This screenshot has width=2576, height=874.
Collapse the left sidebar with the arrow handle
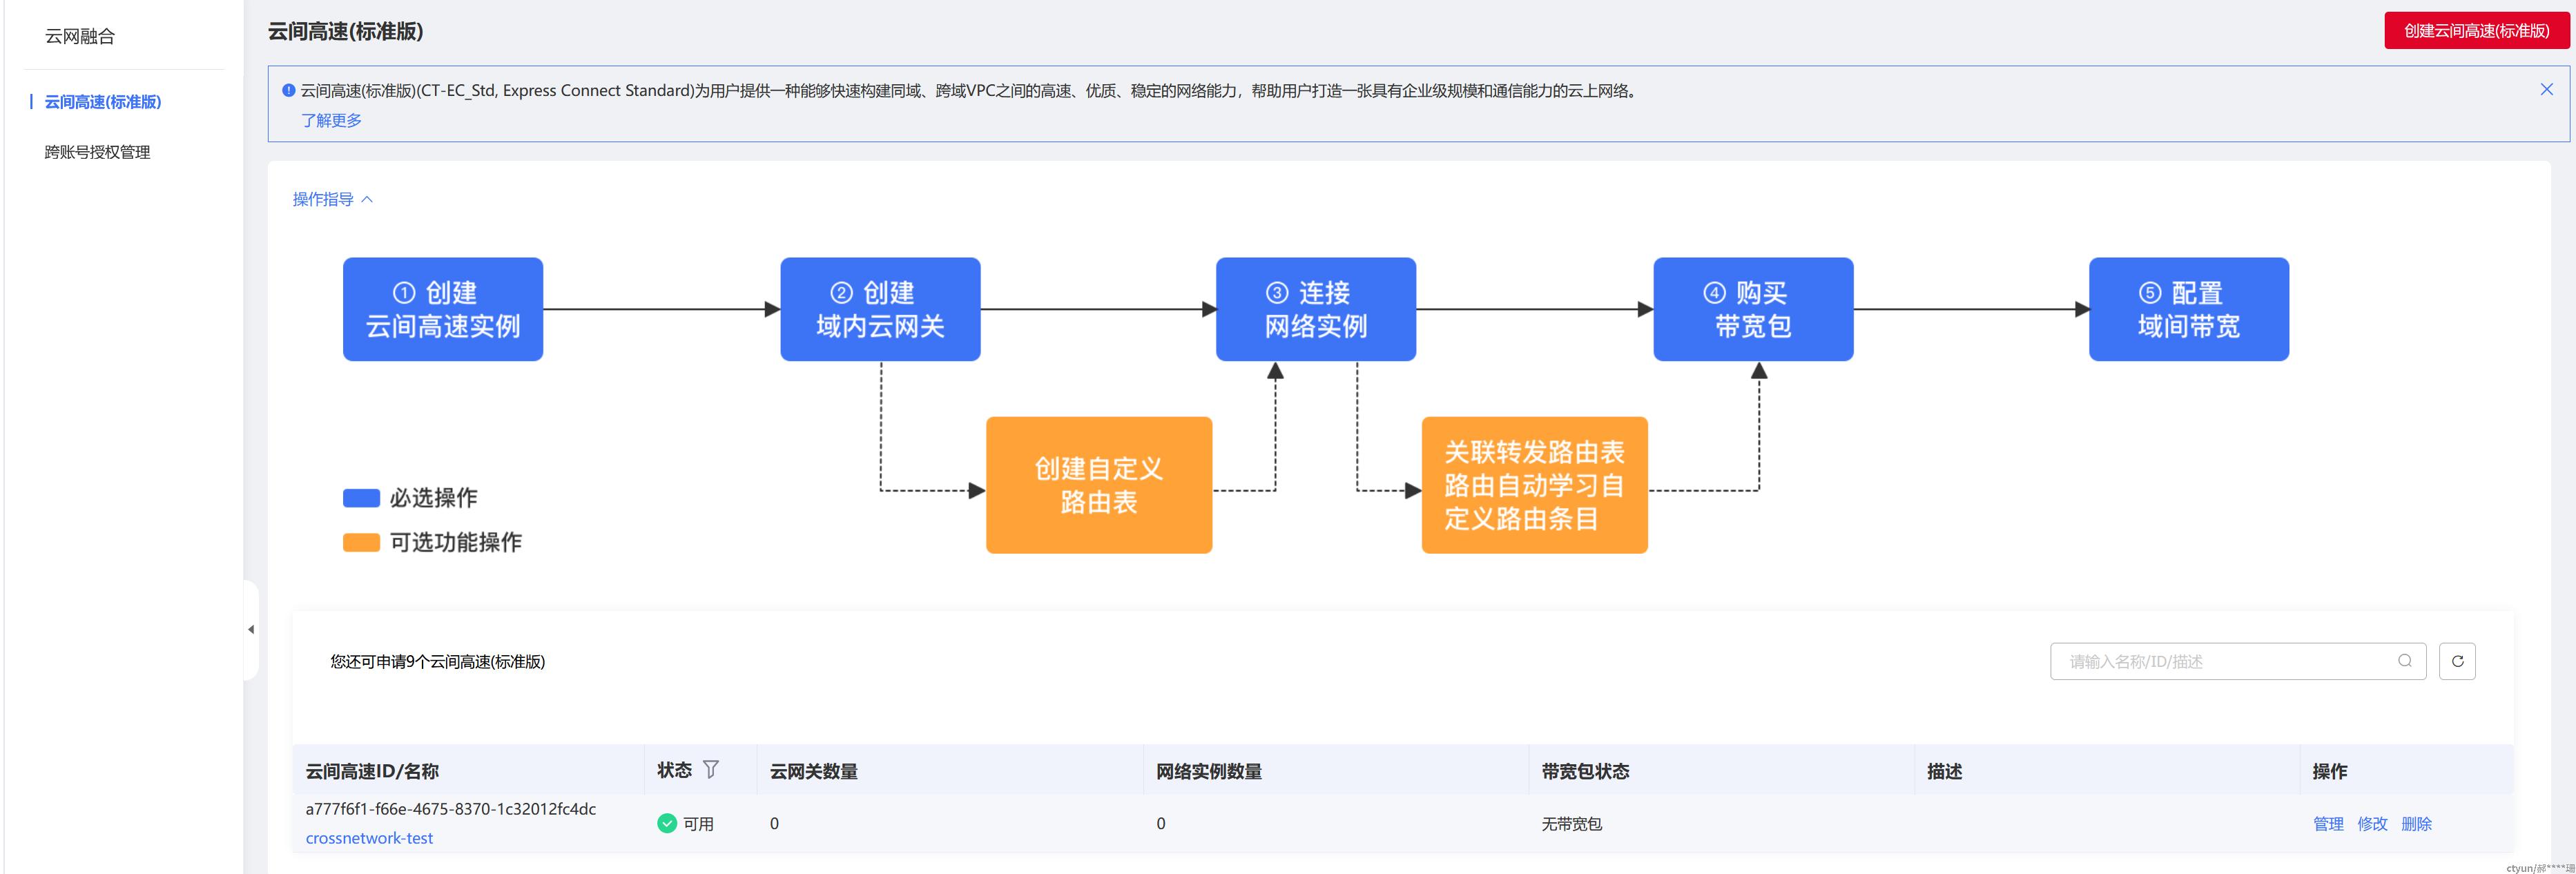[251, 629]
